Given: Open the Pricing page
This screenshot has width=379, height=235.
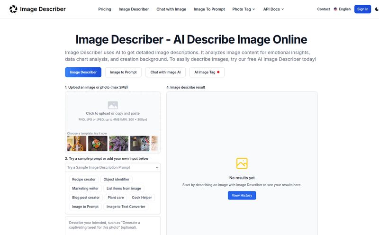Looking at the screenshot, I should [105, 9].
